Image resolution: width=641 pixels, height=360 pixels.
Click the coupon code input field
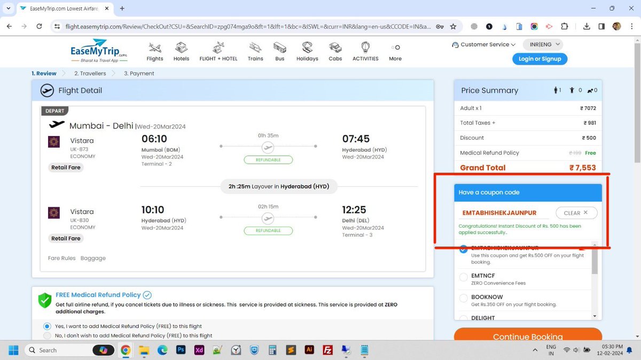click(x=505, y=213)
